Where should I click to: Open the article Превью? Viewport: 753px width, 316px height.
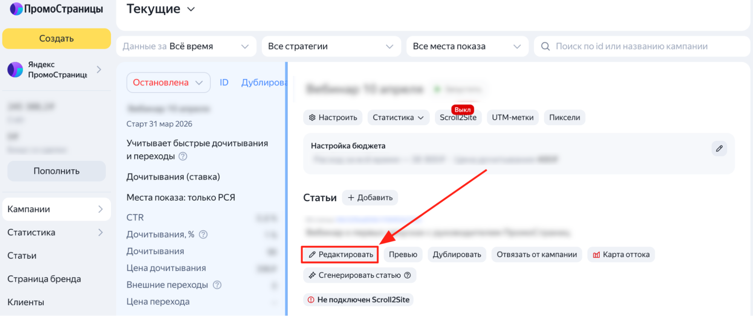[403, 255]
